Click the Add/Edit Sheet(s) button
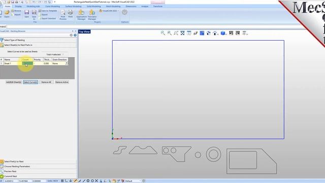The height and width of the screenshot is (183, 325). [14, 82]
